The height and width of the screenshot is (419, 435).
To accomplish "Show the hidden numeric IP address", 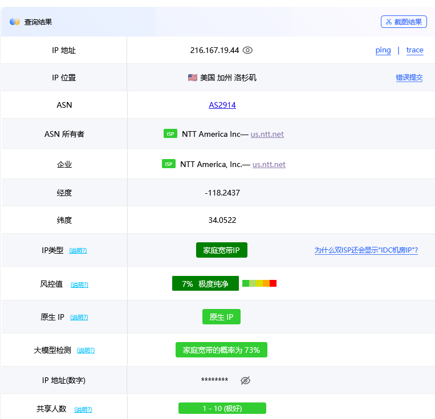I will point(245,380).
